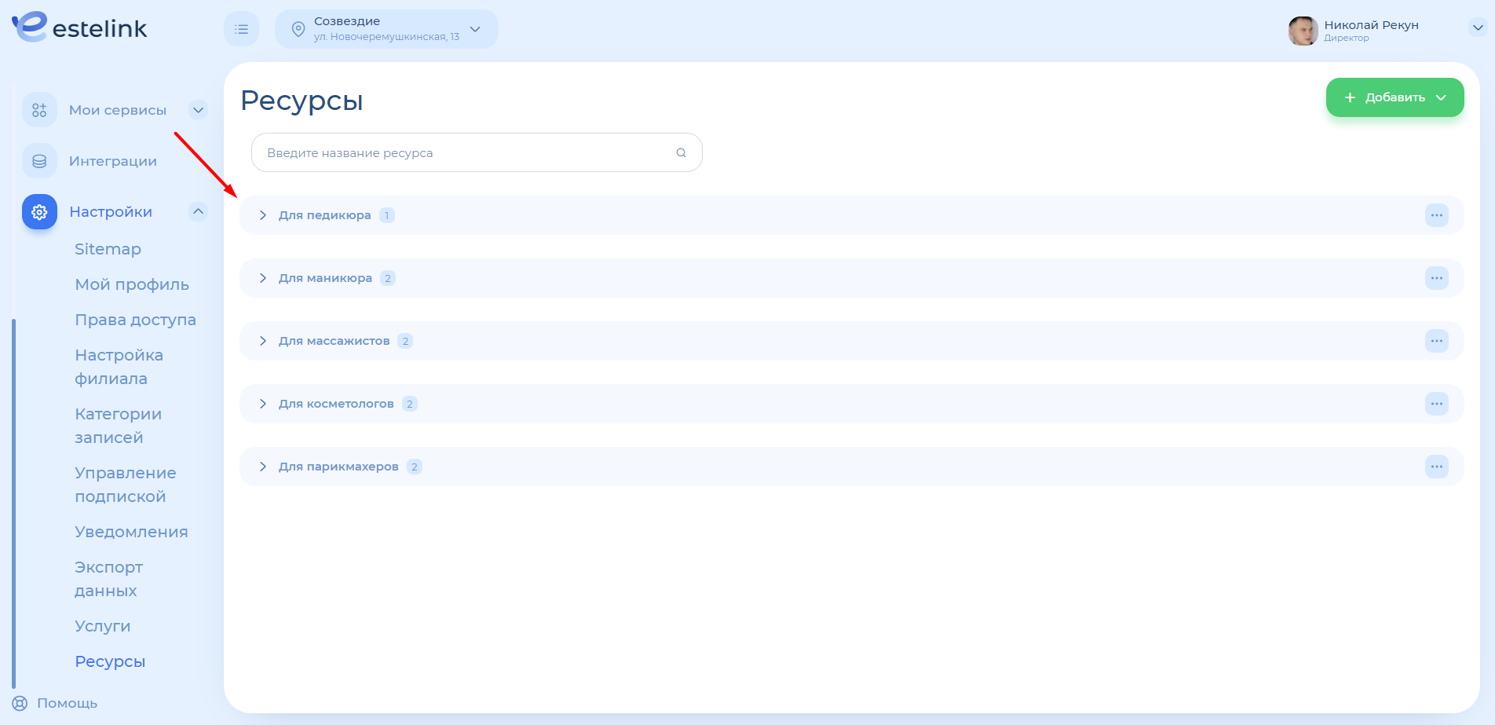The width and height of the screenshot is (1495, 725).
Task: Click the Мои сервисы apps icon
Action: tap(39, 110)
